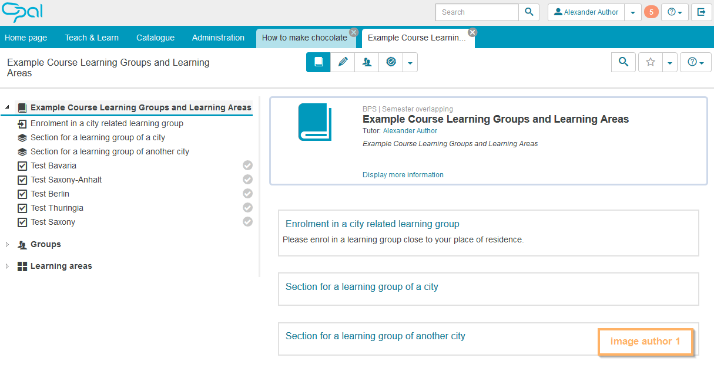Screen dimensions: 714x368
Task: Click the status checkmark next to Test Berlin
Action: pos(248,194)
